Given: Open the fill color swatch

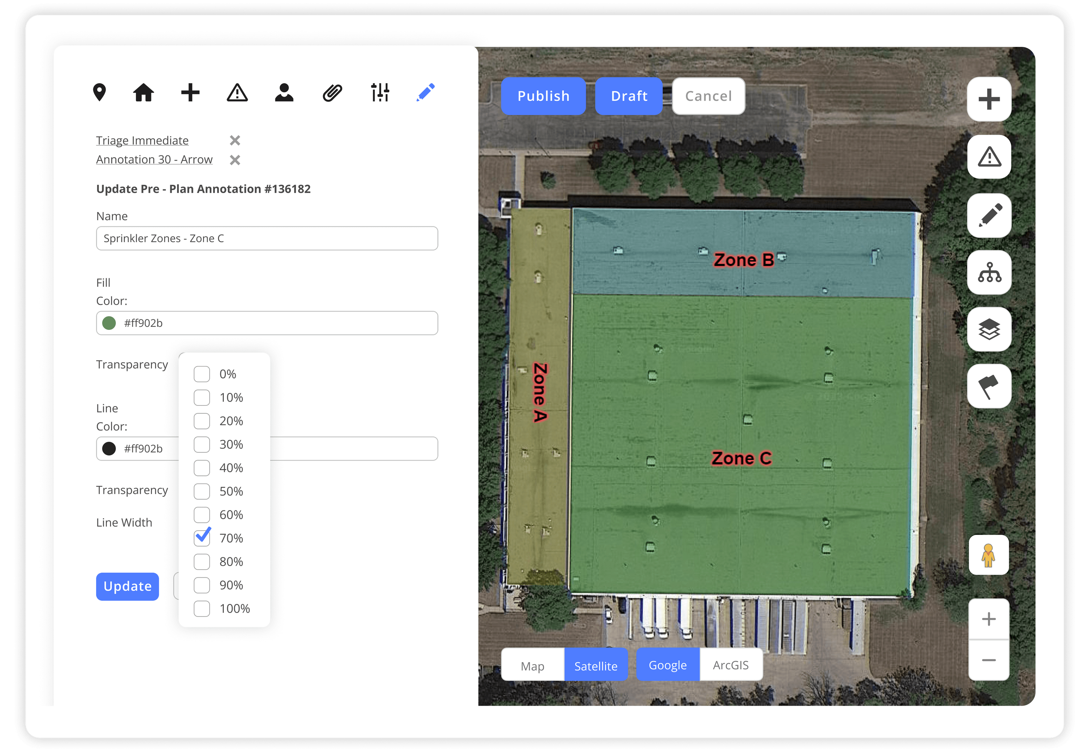Looking at the screenshot, I should (109, 323).
